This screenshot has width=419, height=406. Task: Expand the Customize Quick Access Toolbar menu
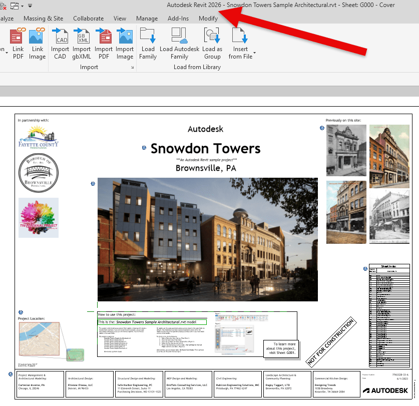[x=30, y=6]
